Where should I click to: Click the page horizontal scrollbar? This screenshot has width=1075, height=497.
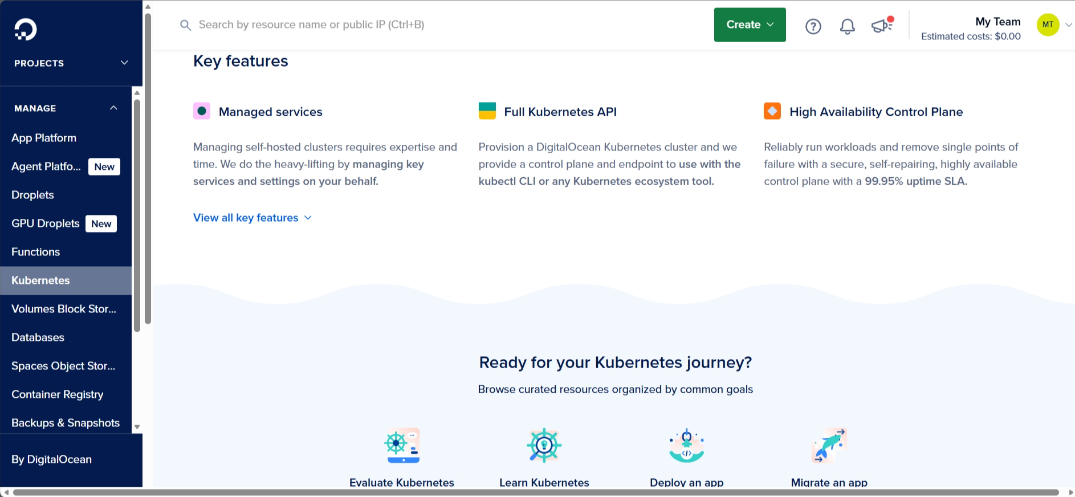pos(536,492)
